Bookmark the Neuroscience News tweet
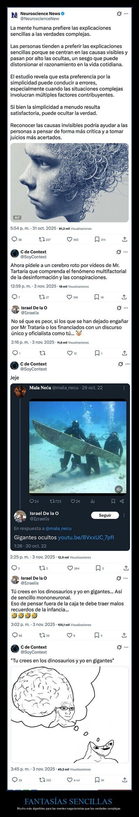139x817 pixels. point(97,239)
